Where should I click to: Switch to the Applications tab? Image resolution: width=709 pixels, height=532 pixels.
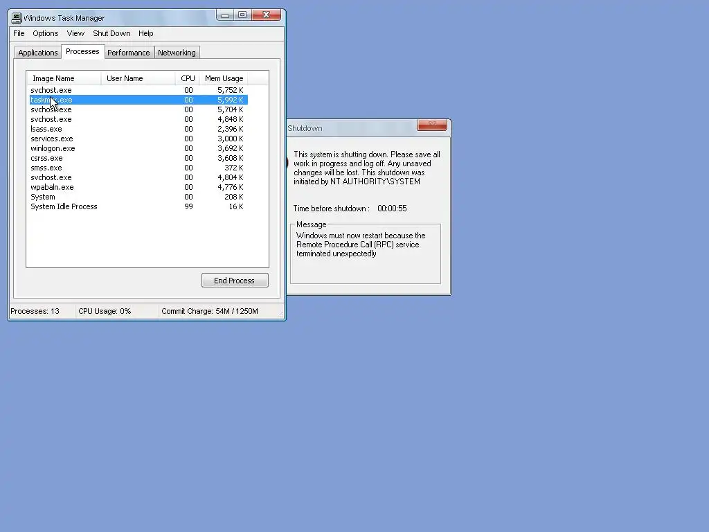pos(38,53)
